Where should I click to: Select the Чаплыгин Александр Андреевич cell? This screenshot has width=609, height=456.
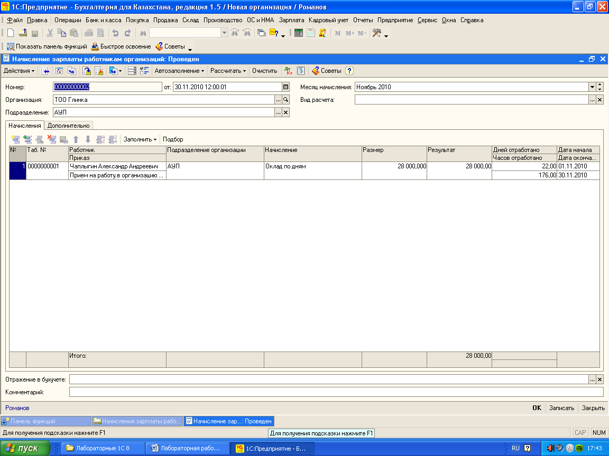click(117, 166)
